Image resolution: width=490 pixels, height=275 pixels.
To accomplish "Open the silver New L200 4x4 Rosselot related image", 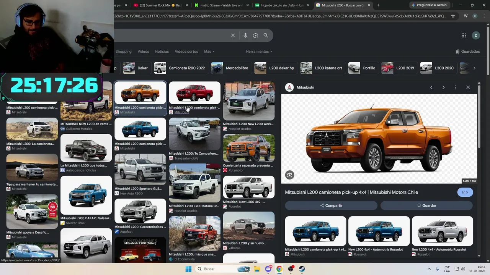I will [x=443, y=231].
